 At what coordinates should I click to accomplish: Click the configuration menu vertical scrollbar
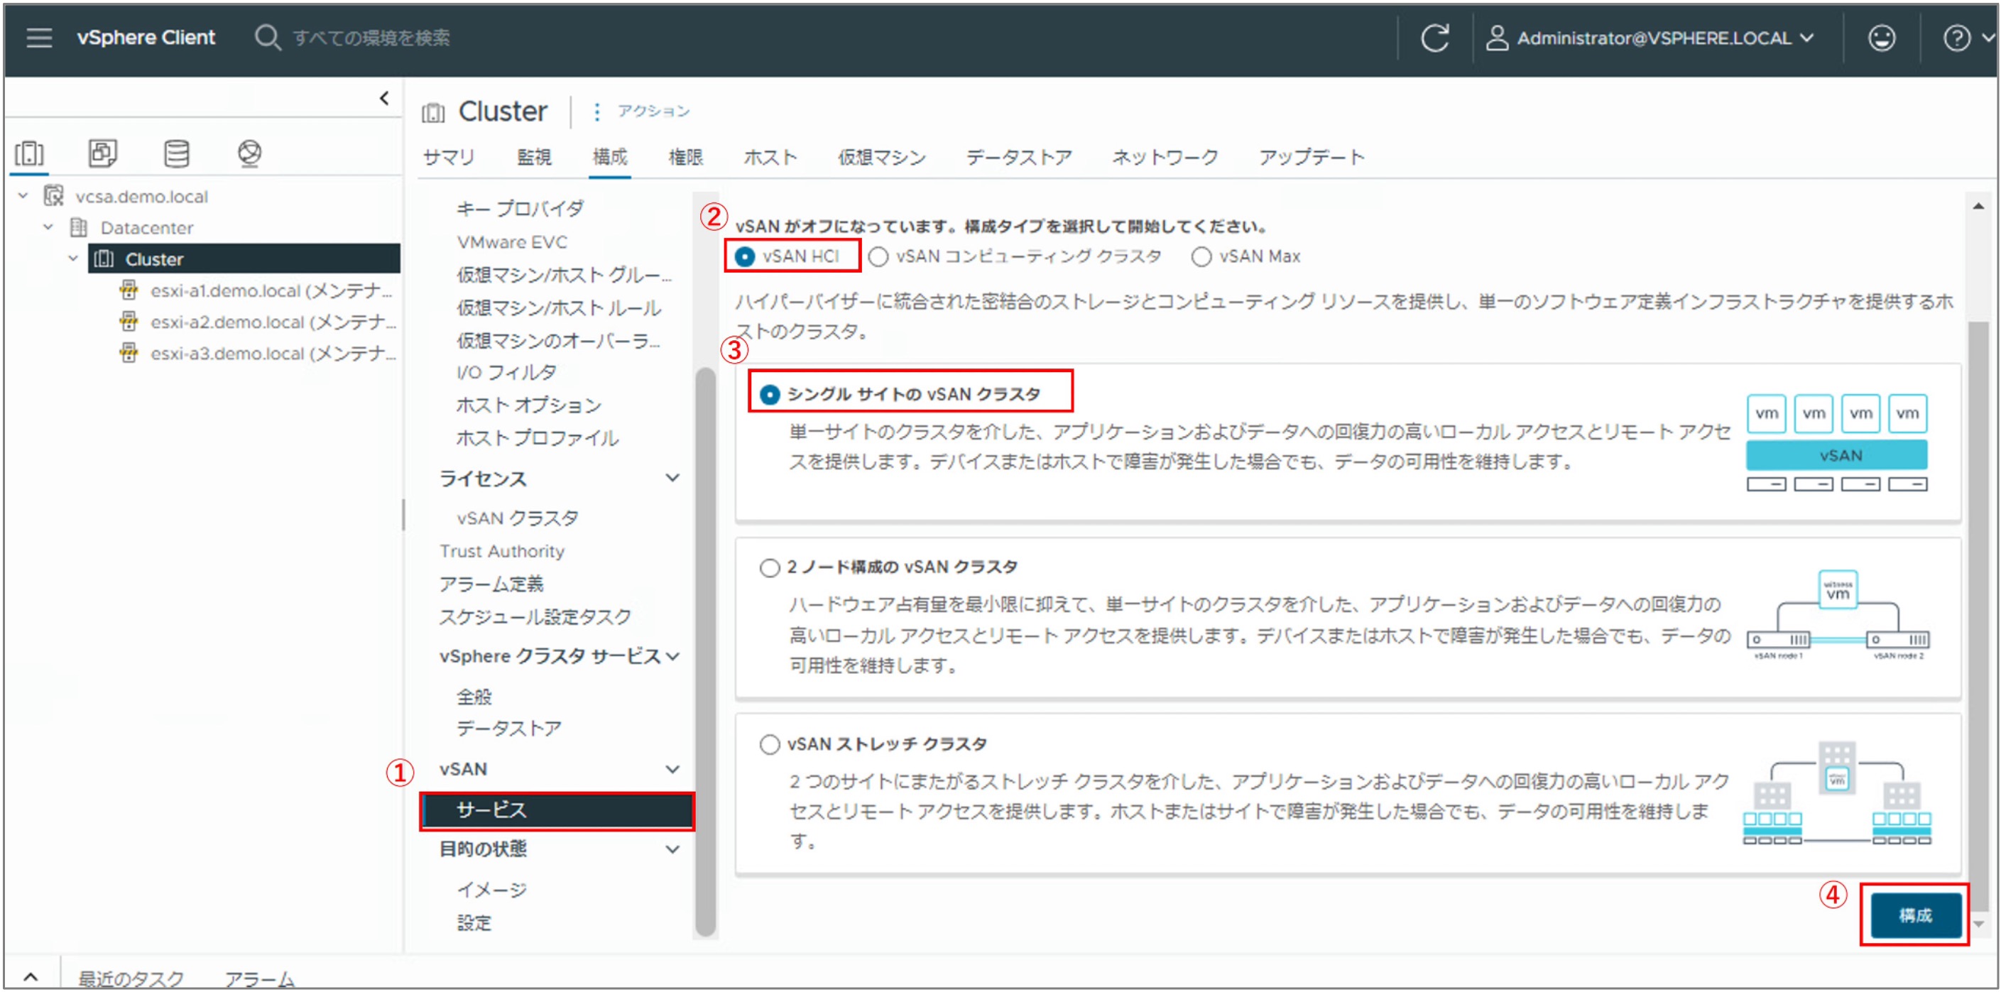[x=704, y=651]
